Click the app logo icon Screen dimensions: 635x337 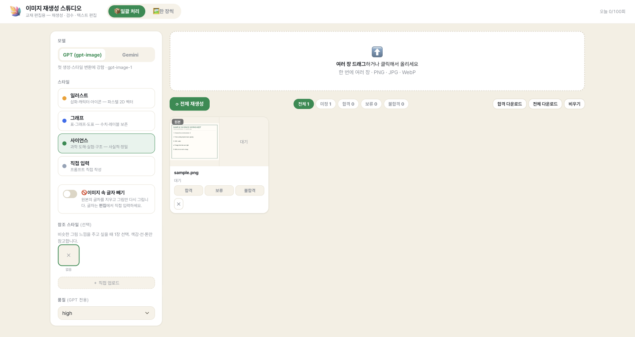pos(15,11)
